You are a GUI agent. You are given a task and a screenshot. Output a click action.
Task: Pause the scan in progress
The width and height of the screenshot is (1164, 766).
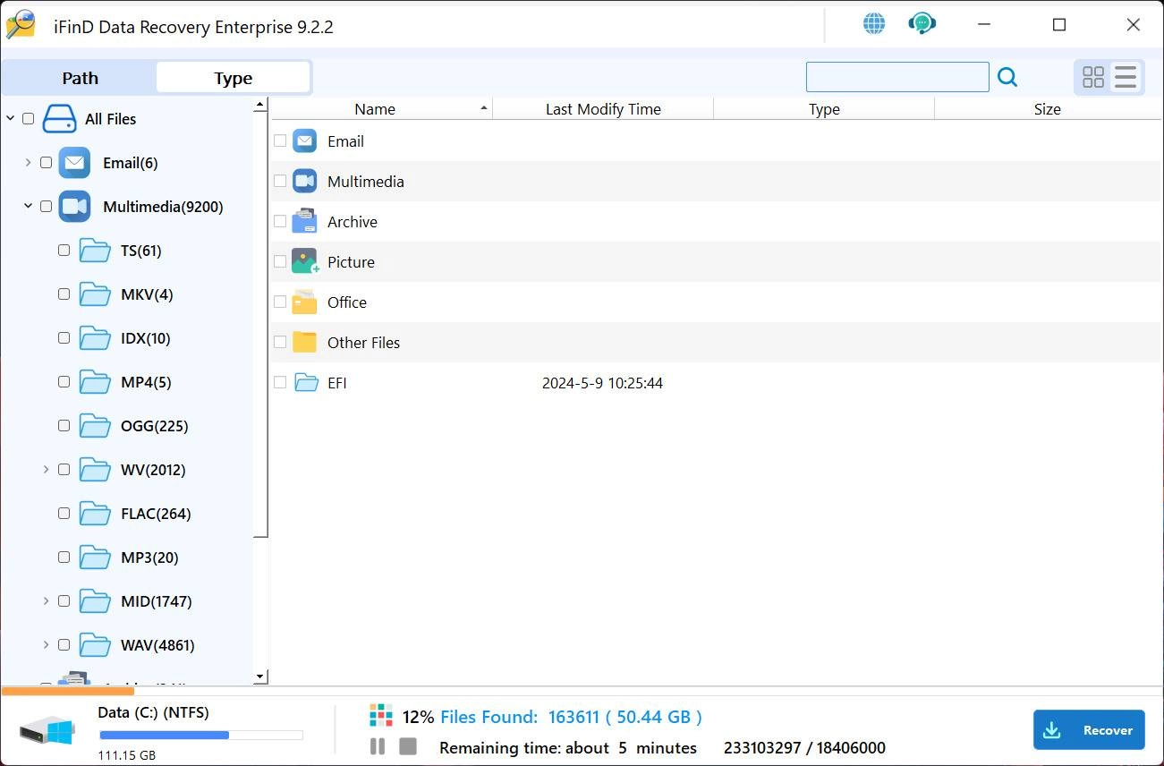[x=378, y=746]
